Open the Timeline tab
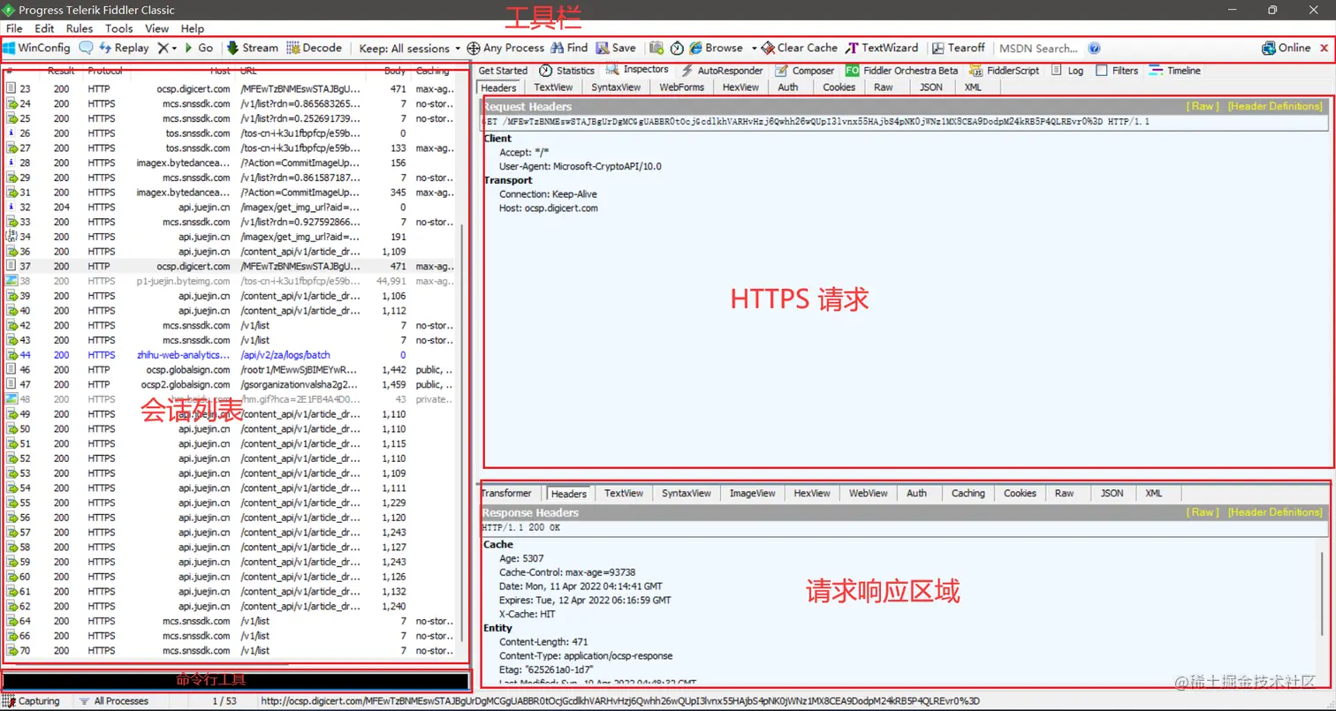Screen dimensions: 1336x711 click(1174, 71)
